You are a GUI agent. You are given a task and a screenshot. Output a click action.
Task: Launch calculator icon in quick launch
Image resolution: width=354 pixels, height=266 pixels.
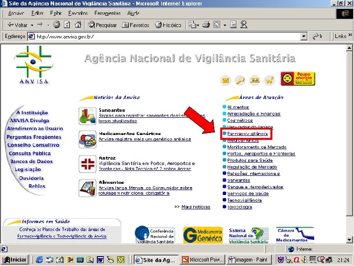pyautogui.click(x=80, y=260)
